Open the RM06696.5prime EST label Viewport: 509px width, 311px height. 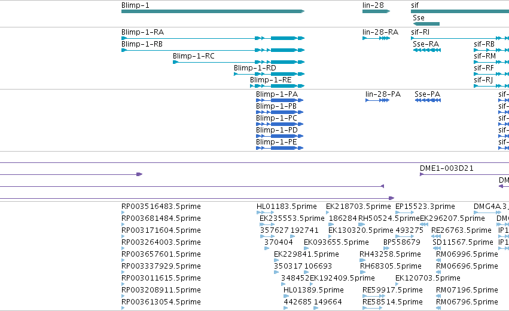tap(467, 267)
